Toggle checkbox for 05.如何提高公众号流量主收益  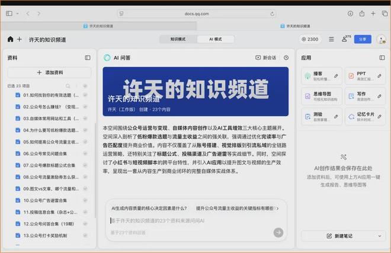[85, 142]
